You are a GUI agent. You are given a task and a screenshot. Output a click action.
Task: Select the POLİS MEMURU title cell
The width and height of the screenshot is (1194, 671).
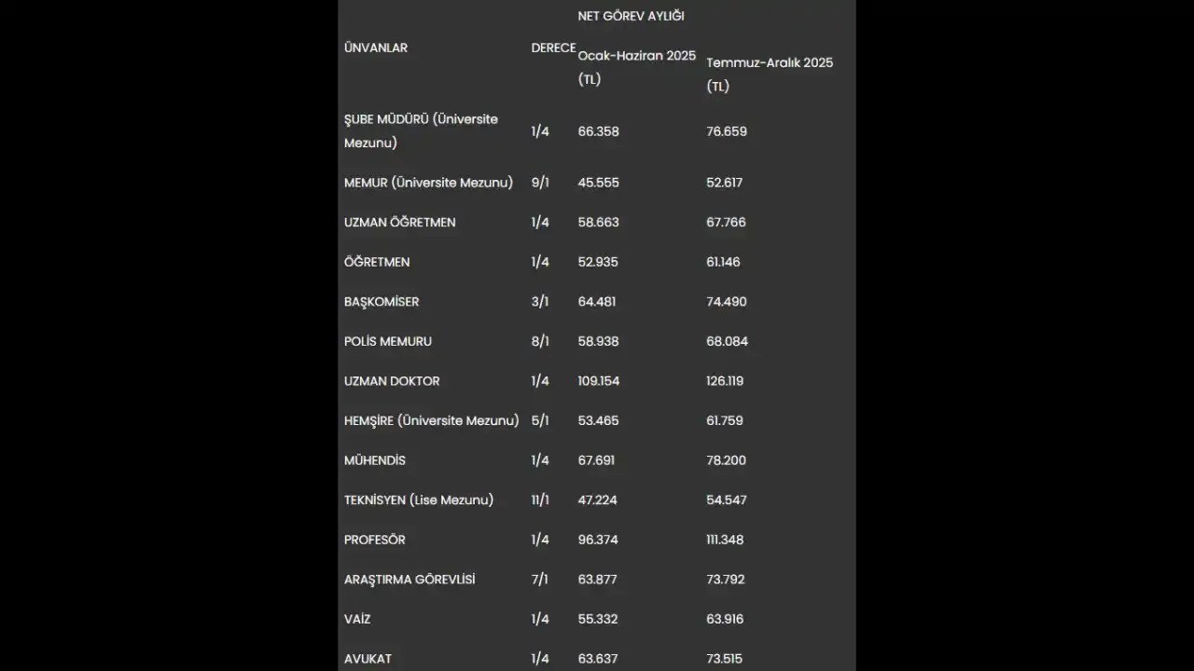tap(388, 342)
